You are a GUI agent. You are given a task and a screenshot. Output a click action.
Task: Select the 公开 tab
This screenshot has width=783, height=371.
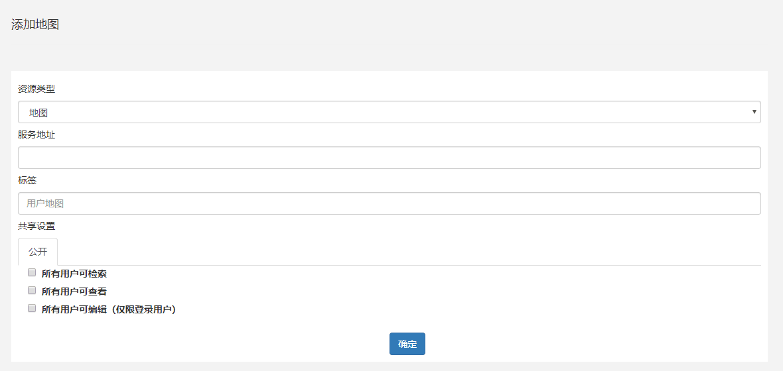pos(38,252)
